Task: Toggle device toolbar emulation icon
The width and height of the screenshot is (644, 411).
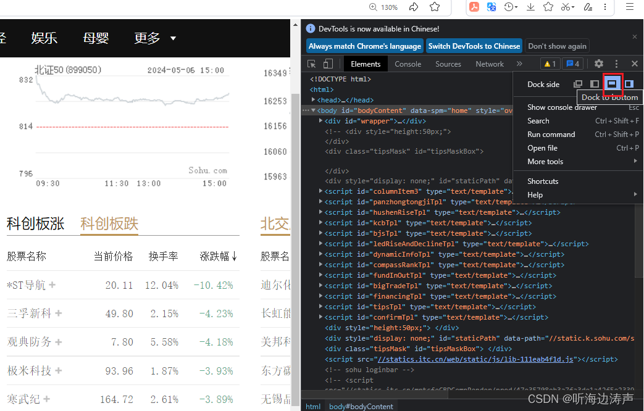Action: coord(328,64)
